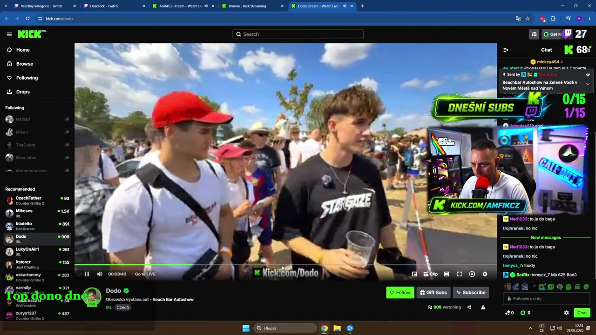
Task: Subscribe to the Dodo channel
Action: 471,293
